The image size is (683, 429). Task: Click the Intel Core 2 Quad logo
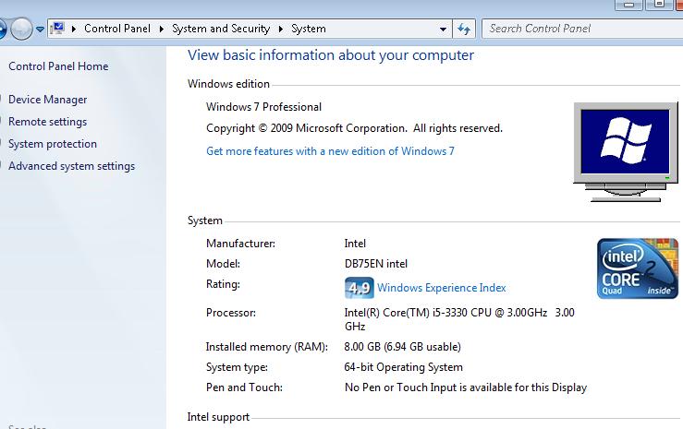pyautogui.click(x=638, y=268)
